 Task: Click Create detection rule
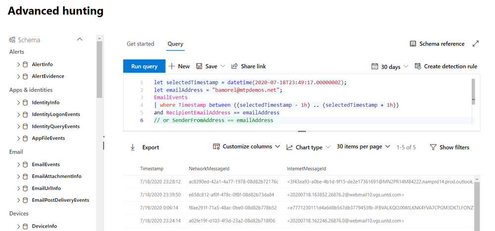pyautogui.click(x=446, y=66)
